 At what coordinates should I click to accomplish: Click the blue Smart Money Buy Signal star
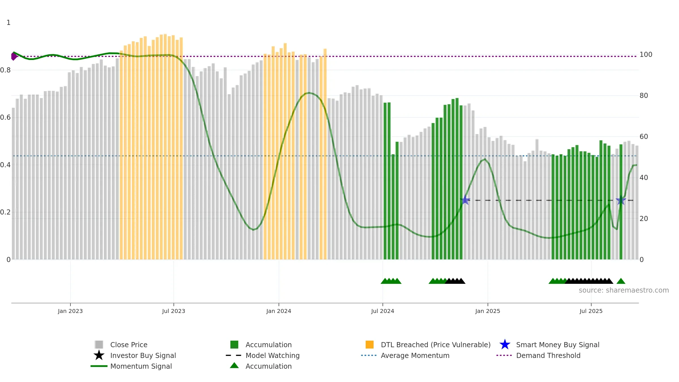pyautogui.click(x=505, y=344)
